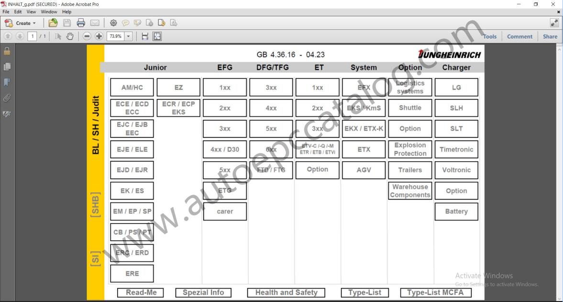Click the Shuttle option box
The height and width of the screenshot is (302, 563).
[410, 108]
